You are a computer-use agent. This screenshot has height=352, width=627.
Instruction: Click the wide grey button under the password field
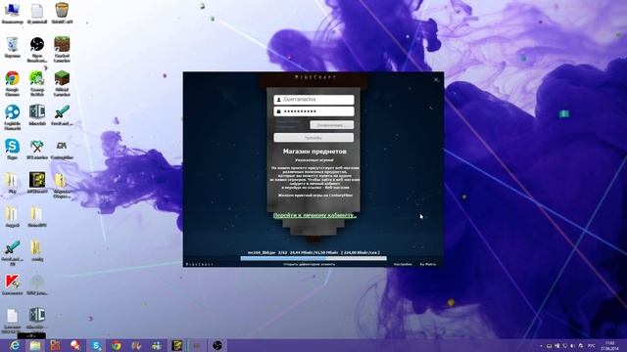[313, 138]
